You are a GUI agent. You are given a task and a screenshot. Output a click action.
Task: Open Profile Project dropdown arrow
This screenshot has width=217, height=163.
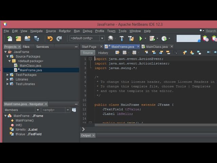170,38
